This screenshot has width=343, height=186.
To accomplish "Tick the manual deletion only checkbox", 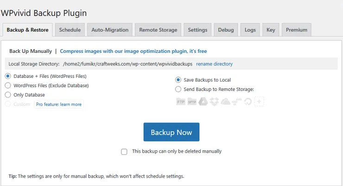I will point(124,151).
